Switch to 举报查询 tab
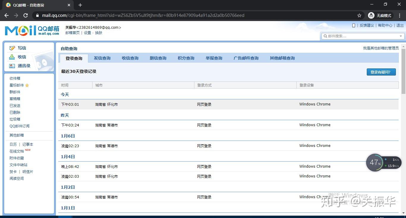 click(214, 58)
